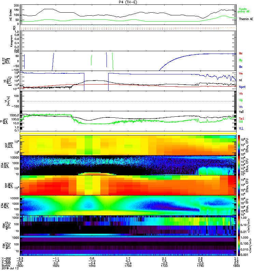Click the Keogram panel axis label
The width and height of the screenshot is (256, 273).
tap(11, 41)
